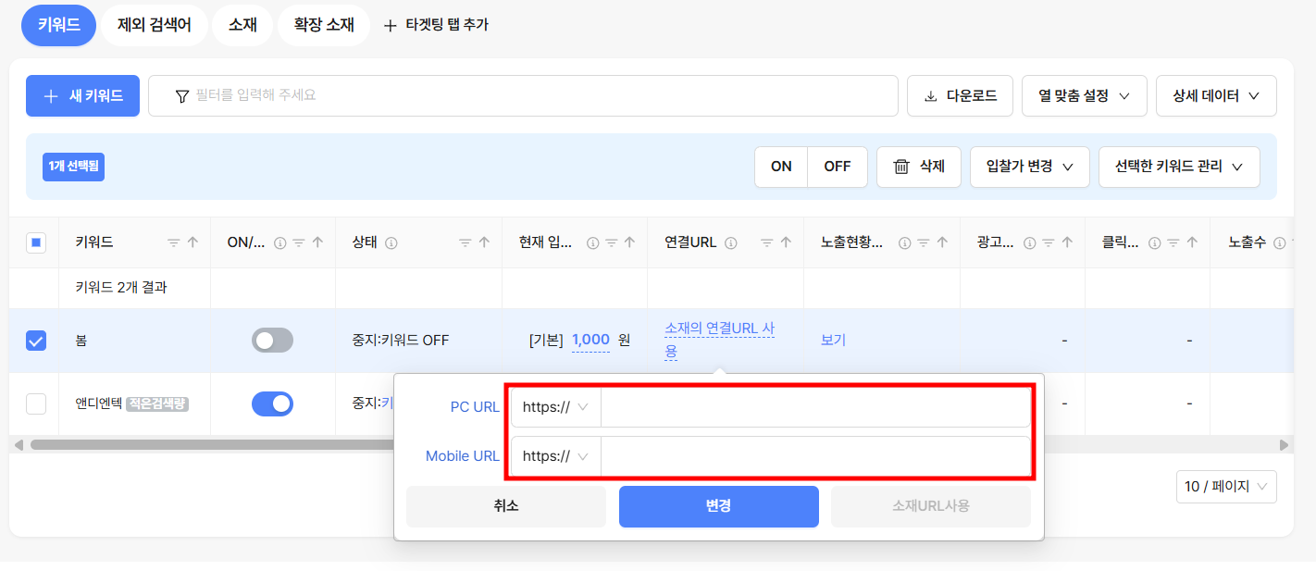Open the 열 맞춤 설정 dropdown
Image resolution: width=1316 pixels, height=571 pixels.
(1085, 95)
